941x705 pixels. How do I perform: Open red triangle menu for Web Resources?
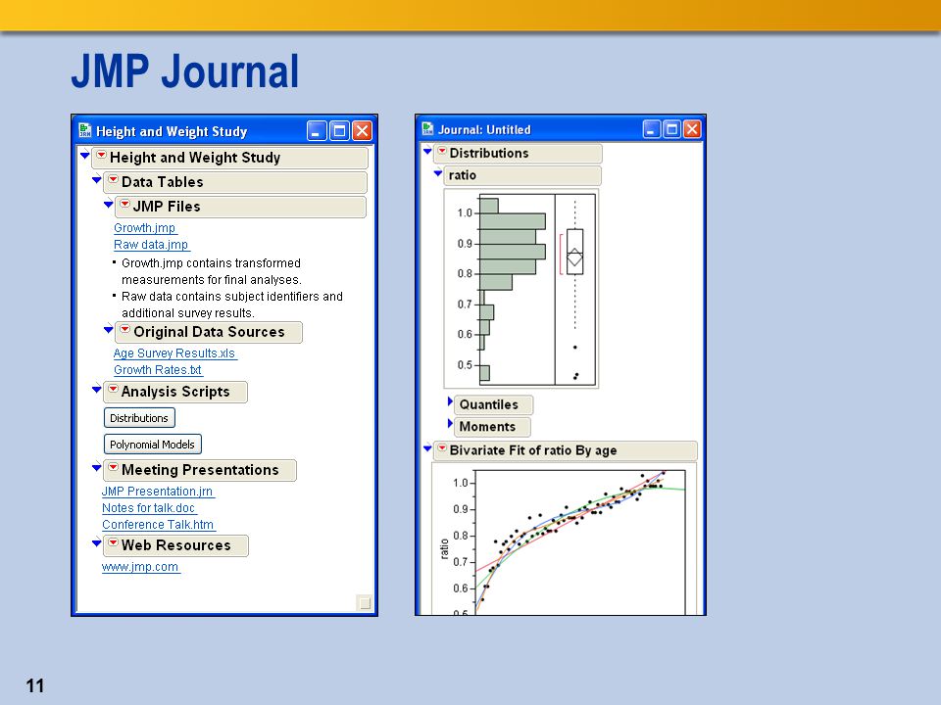(x=113, y=543)
